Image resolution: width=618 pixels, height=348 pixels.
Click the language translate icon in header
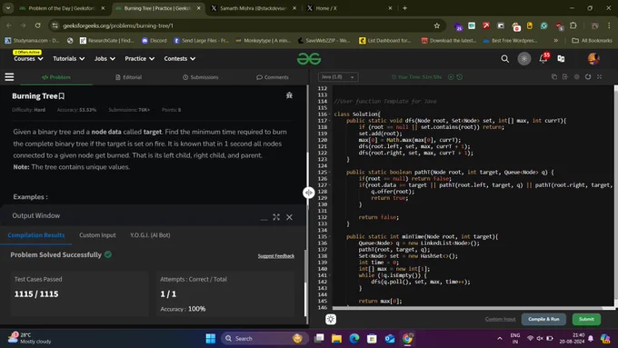pyautogui.click(x=561, y=59)
